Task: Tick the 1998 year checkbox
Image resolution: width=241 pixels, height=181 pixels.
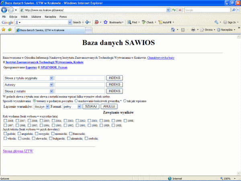Action: pos(125,121)
